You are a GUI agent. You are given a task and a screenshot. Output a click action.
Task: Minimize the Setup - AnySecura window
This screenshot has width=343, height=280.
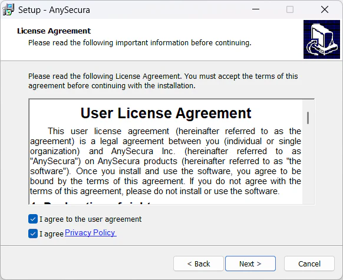click(x=256, y=9)
